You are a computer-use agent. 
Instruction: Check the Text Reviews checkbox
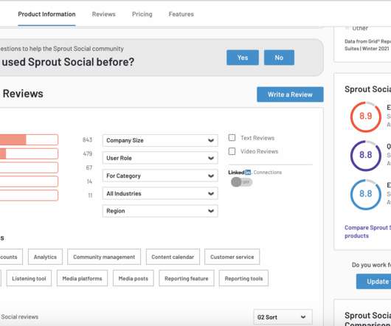coord(232,138)
